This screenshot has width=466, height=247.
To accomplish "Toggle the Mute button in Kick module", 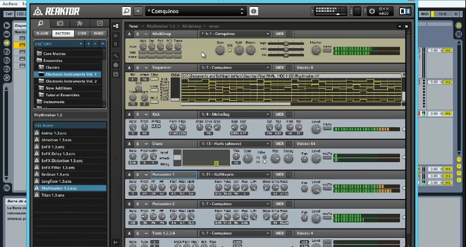I will click(x=327, y=129).
